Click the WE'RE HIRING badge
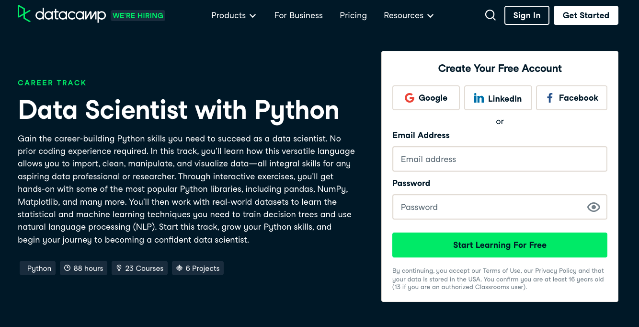 coord(138,16)
